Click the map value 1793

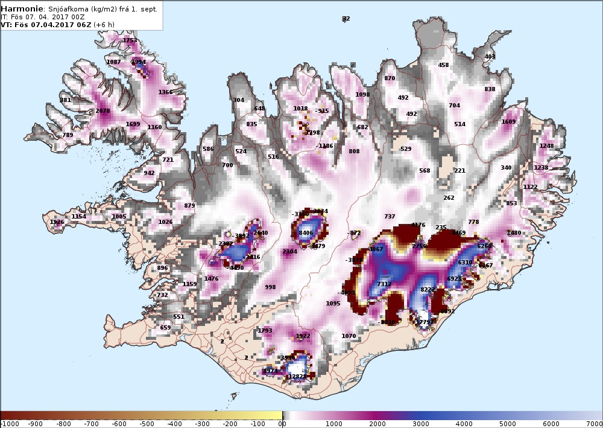coord(265,331)
